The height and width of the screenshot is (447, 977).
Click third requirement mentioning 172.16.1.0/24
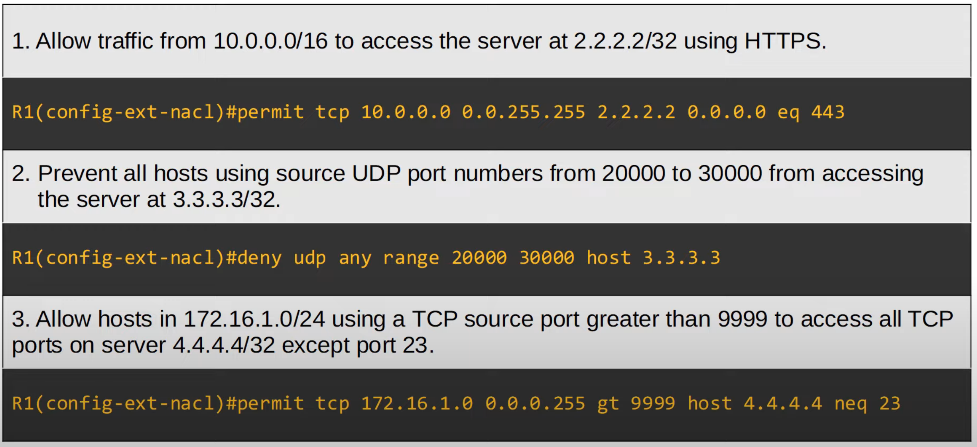point(482,332)
